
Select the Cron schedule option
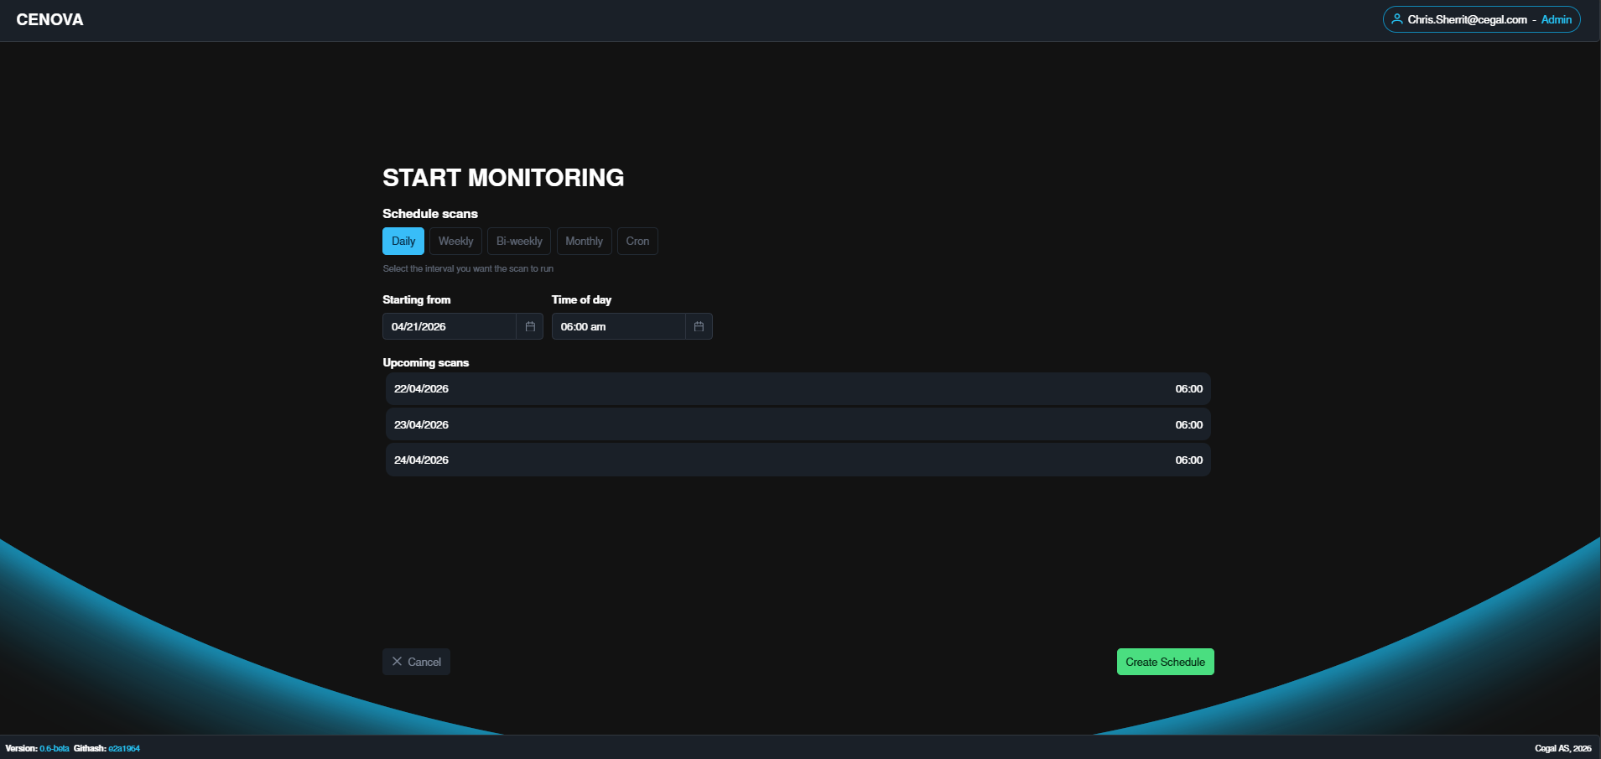coord(637,241)
